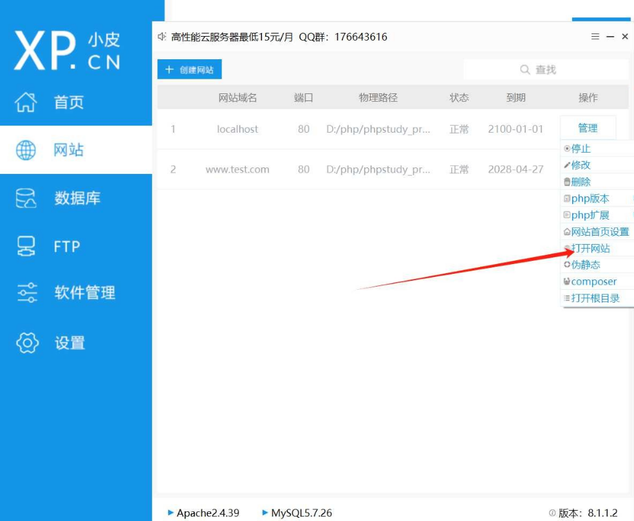
Task: Expand the php版本 submenu
Action: pos(590,198)
